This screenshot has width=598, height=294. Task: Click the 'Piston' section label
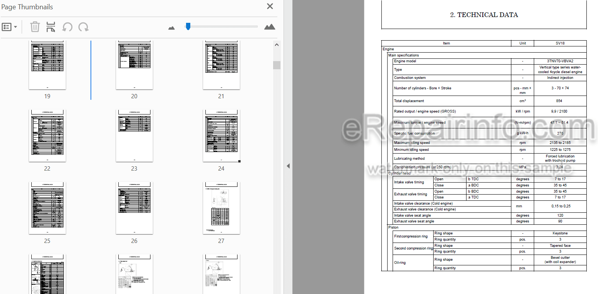tap(393, 227)
